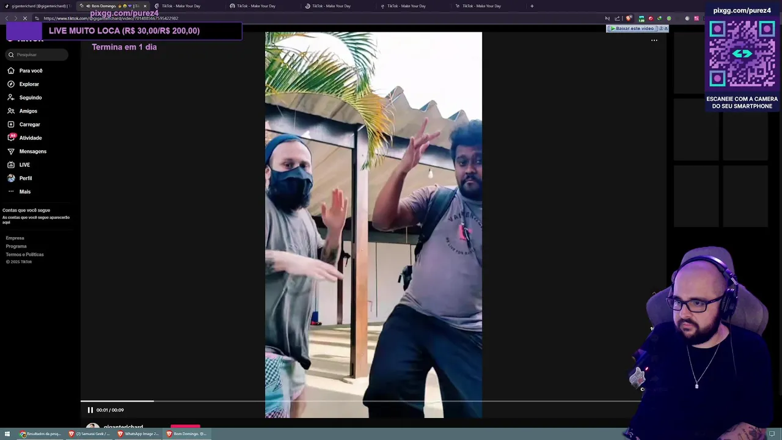Viewport: 782px width, 440px height.
Task: Open the help icon on download bar
Action: tap(660, 29)
